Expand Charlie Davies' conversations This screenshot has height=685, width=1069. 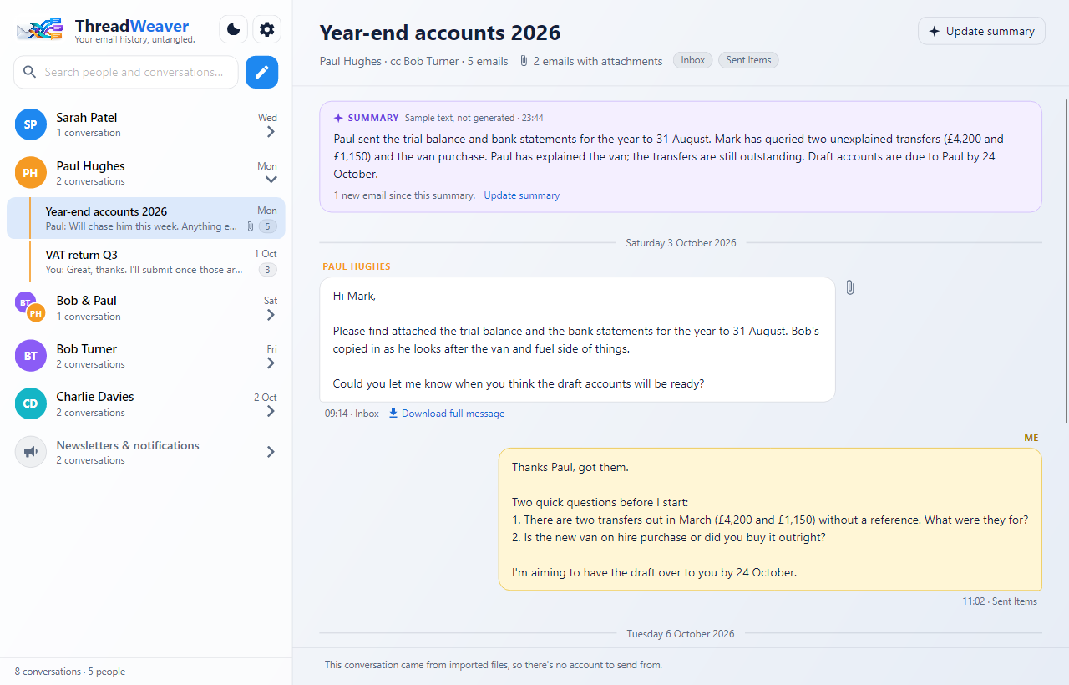[x=271, y=411]
